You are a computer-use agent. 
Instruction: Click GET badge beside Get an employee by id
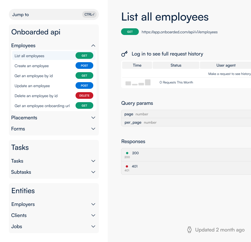click(84, 75)
